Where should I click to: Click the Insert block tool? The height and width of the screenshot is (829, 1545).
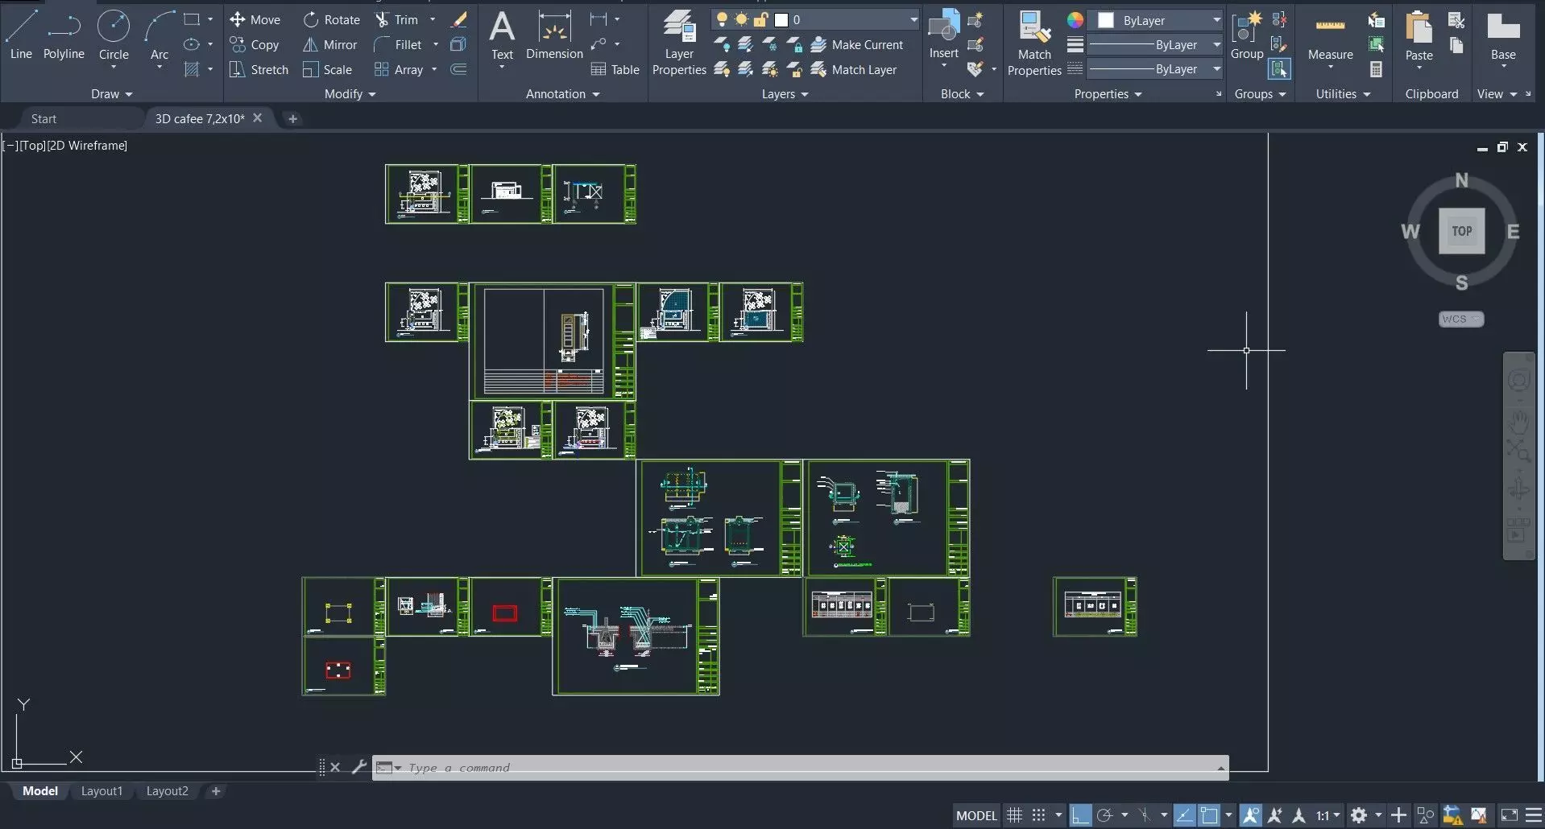pyautogui.click(x=943, y=34)
